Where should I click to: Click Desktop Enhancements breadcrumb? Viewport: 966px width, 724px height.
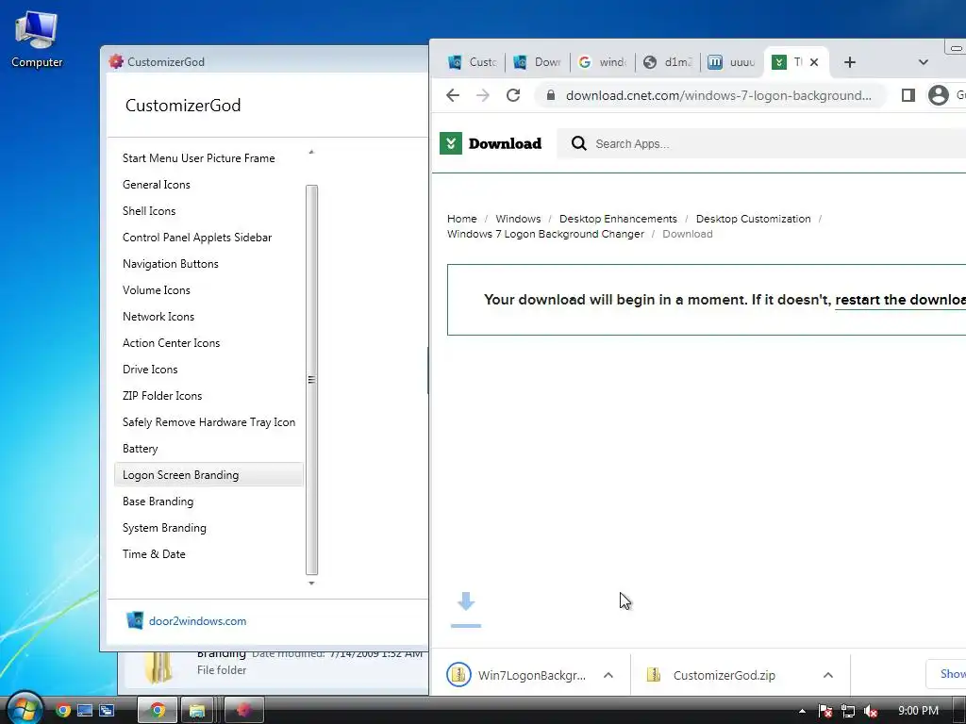(618, 219)
